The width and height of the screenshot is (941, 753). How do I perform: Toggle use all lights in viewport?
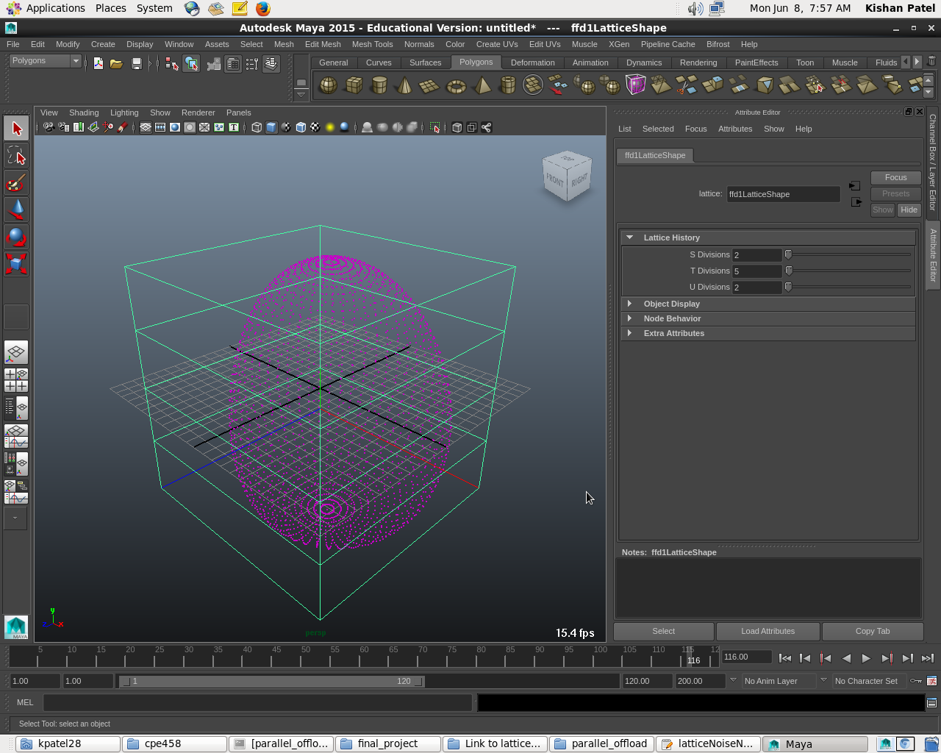[x=330, y=127]
